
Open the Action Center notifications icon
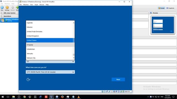click(x=173, y=97)
